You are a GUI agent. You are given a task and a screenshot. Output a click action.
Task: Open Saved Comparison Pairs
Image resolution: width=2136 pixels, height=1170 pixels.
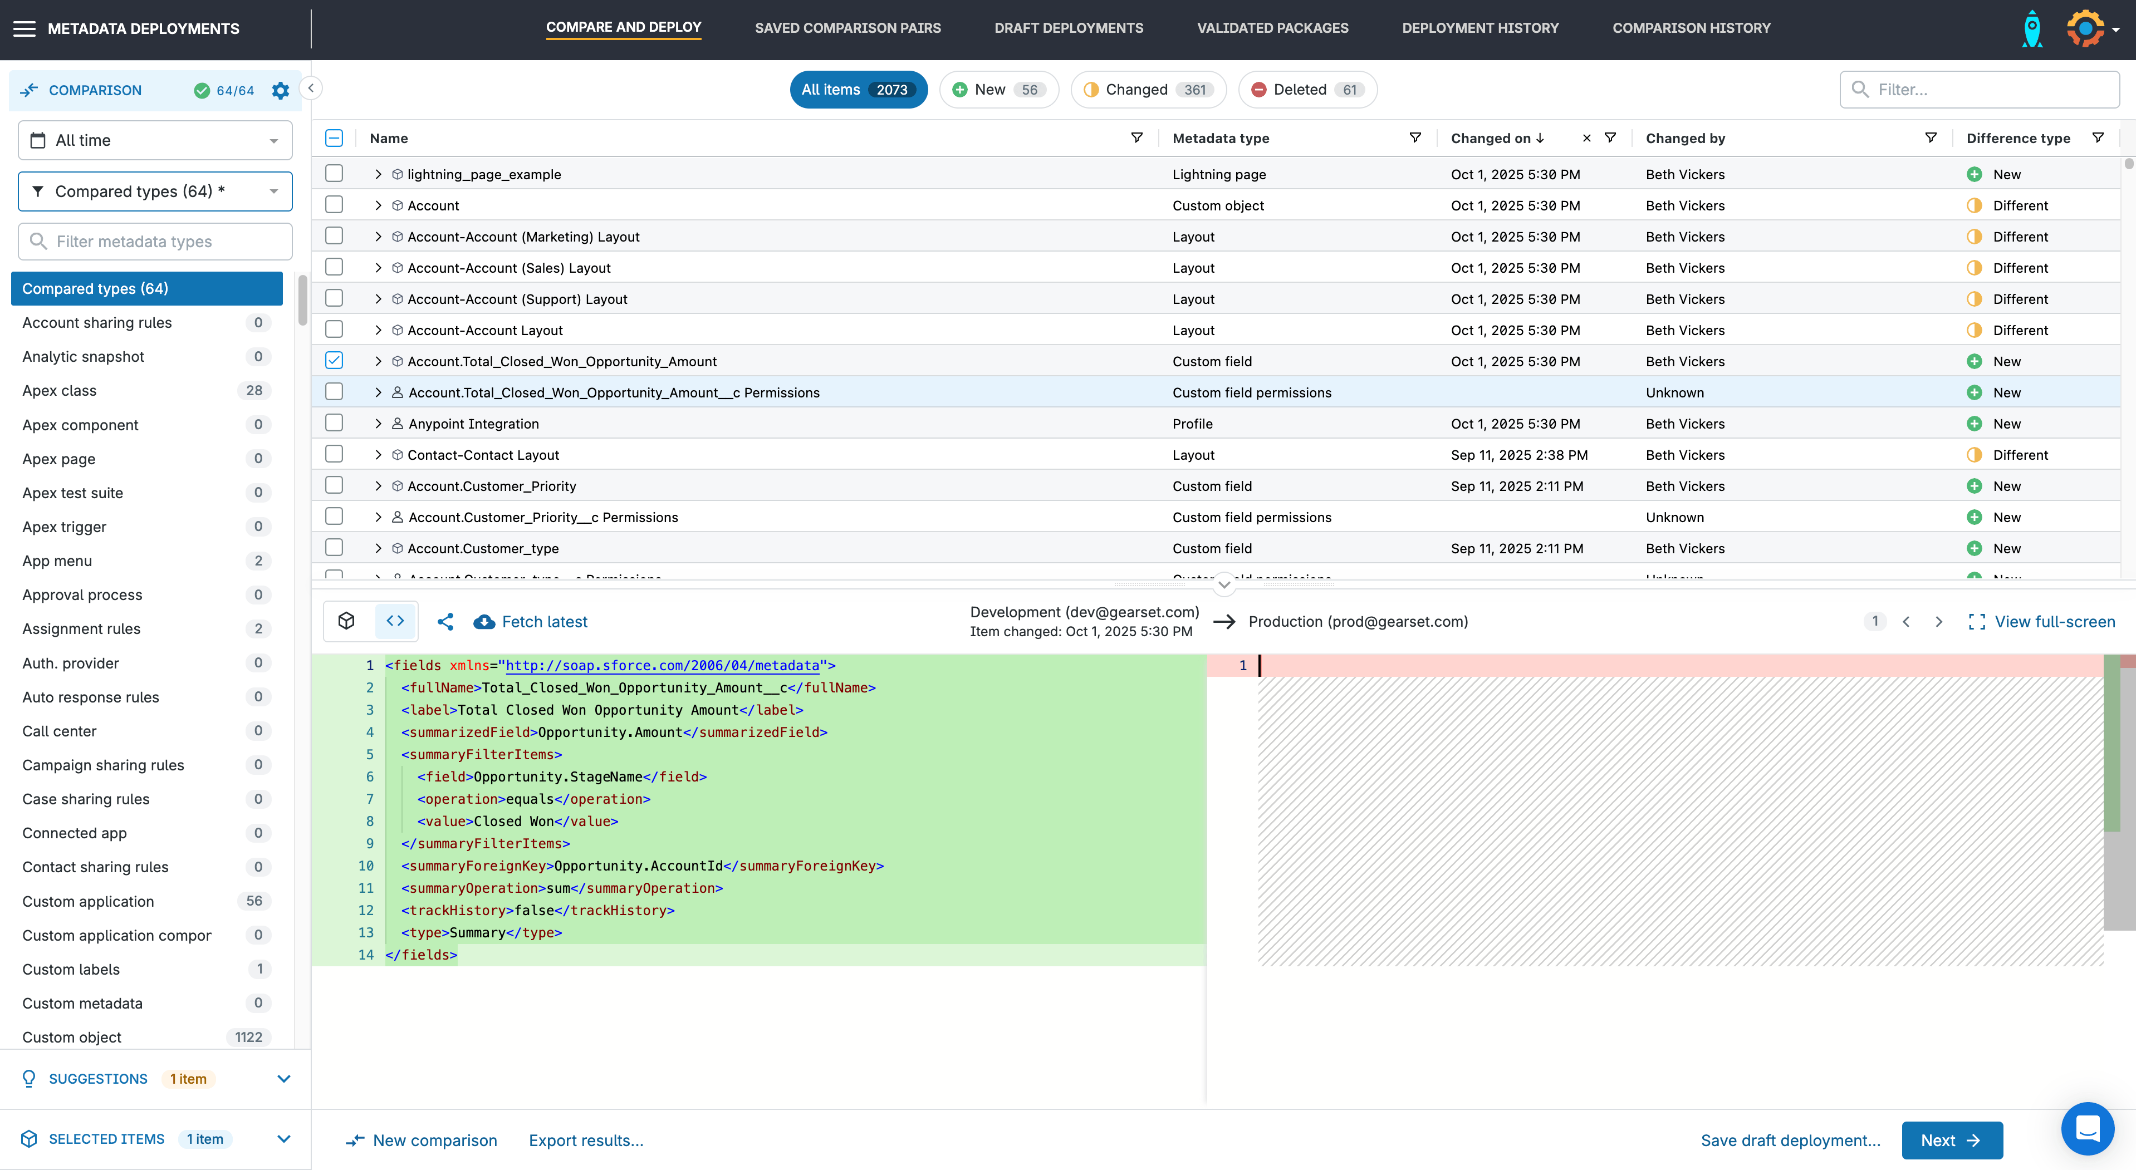847,27
